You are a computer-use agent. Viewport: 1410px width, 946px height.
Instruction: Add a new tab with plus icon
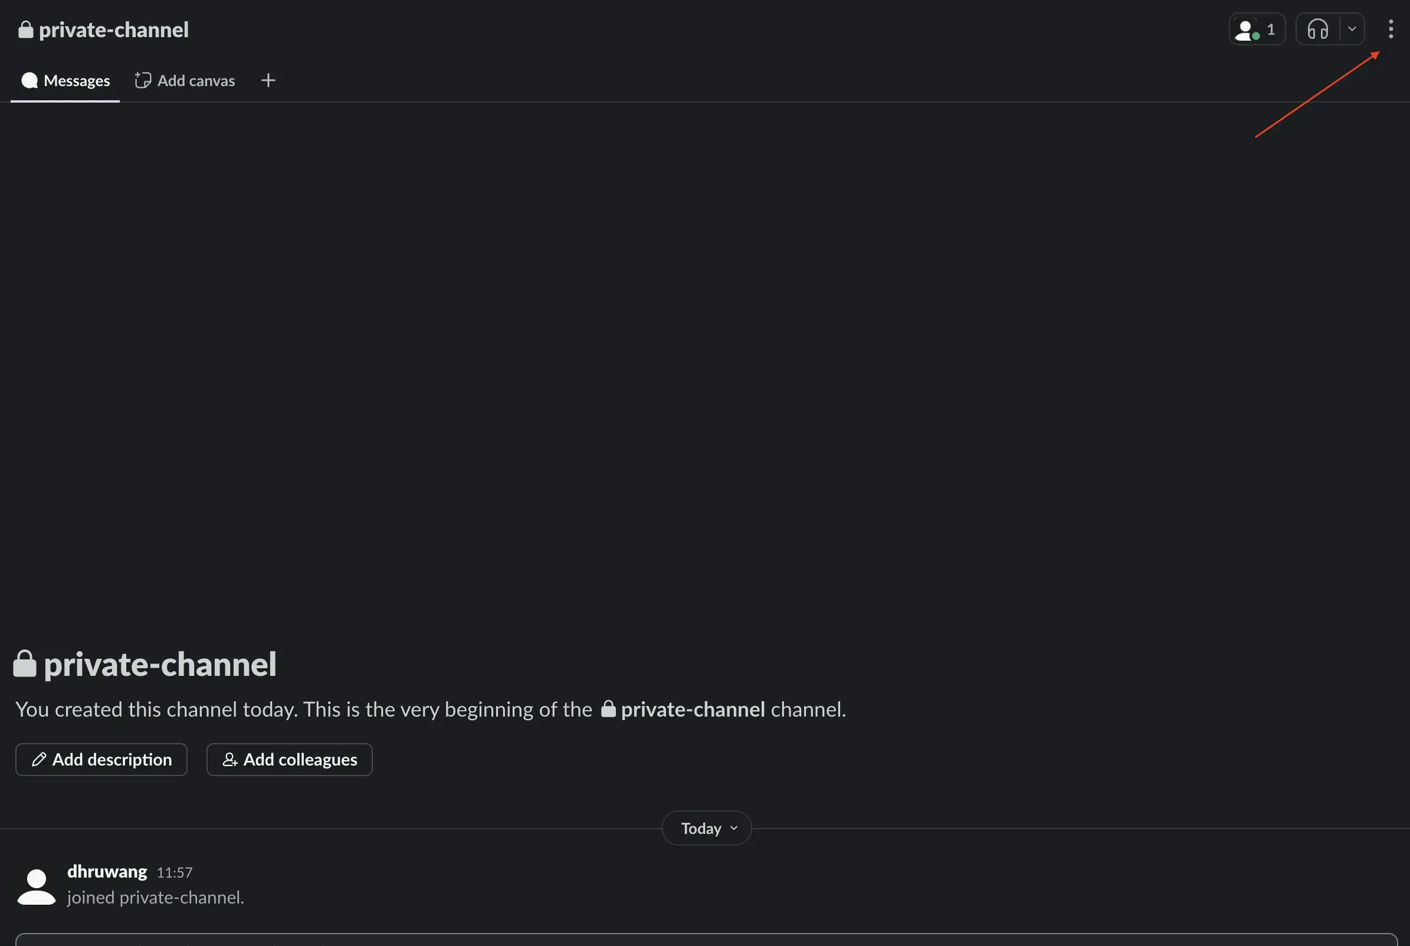268,80
